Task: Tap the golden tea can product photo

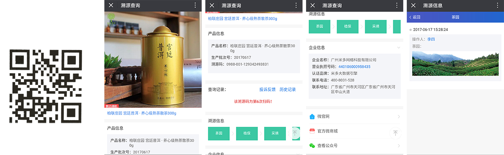Action: point(153,59)
